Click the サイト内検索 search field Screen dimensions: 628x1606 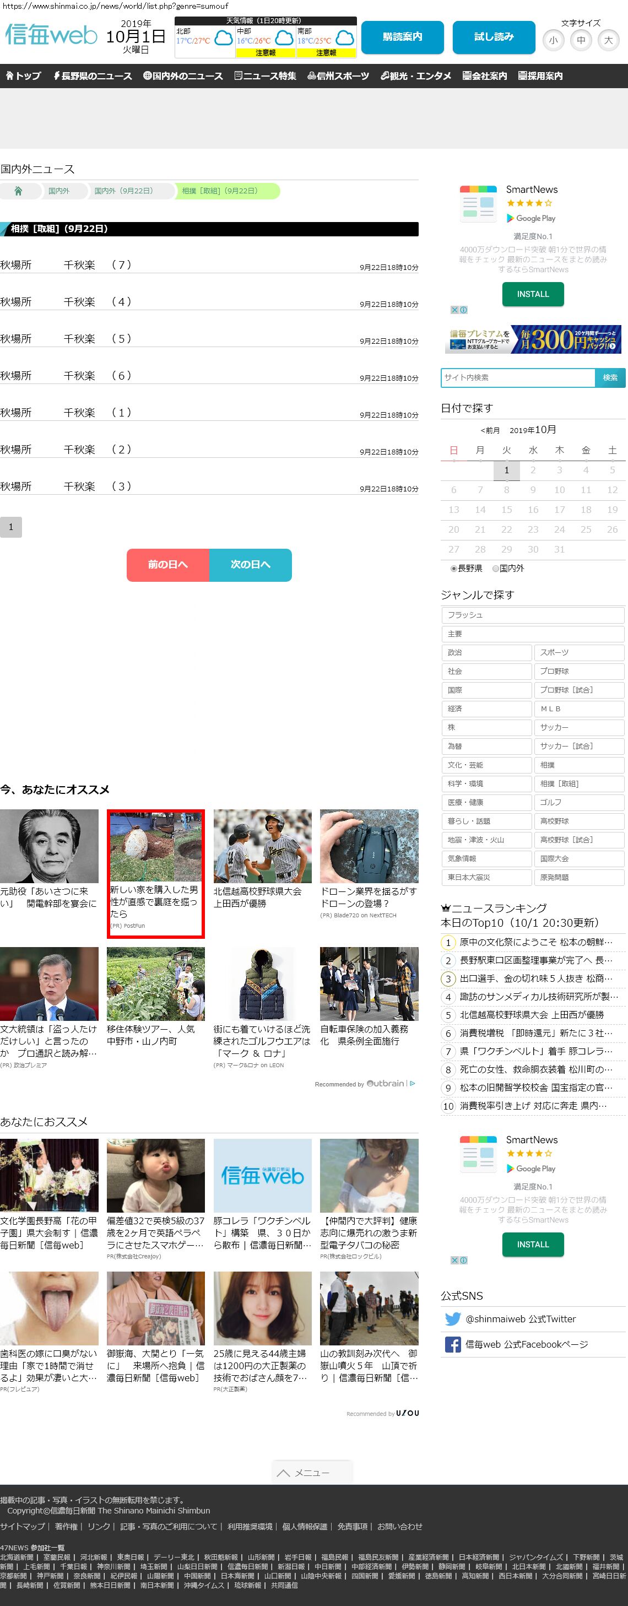point(518,378)
